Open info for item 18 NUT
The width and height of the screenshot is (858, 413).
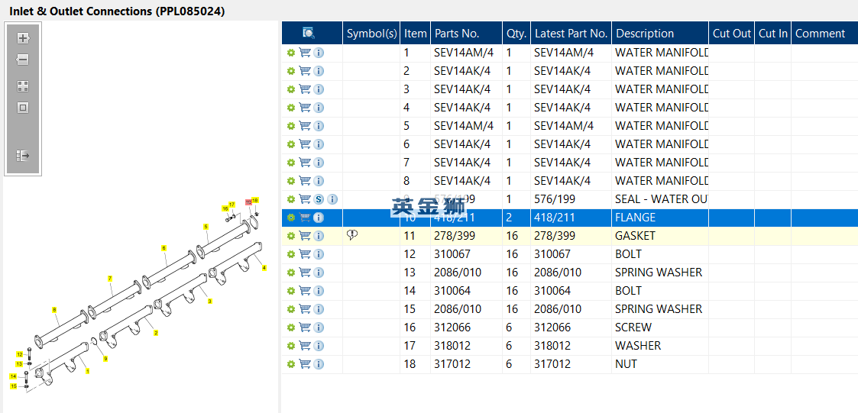pyautogui.click(x=319, y=364)
